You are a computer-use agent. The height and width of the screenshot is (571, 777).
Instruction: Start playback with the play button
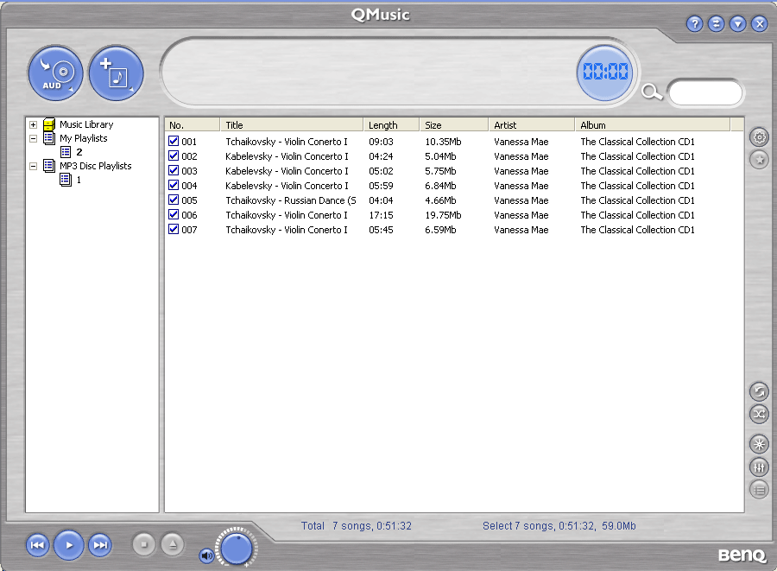[68, 545]
